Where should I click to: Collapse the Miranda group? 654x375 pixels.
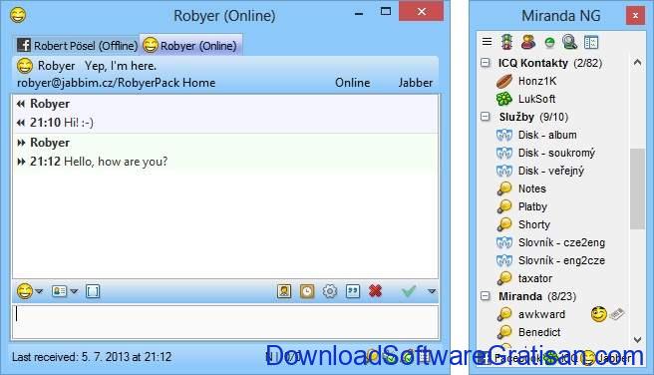(x=486, y=296)
